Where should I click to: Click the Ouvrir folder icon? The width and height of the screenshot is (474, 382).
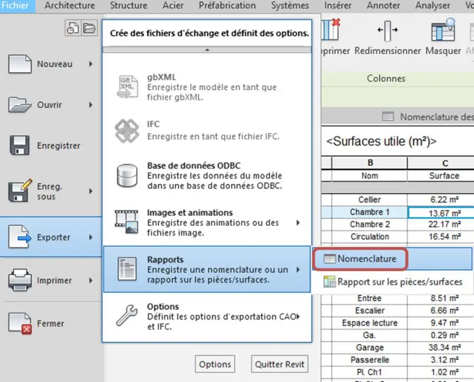tap(19, 105)
